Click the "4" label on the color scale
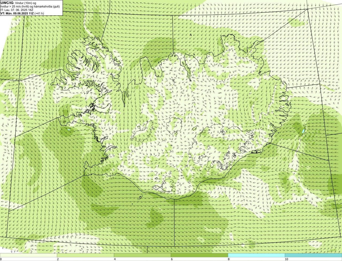Viewport: 342px width, 261px height. point(115,259)
